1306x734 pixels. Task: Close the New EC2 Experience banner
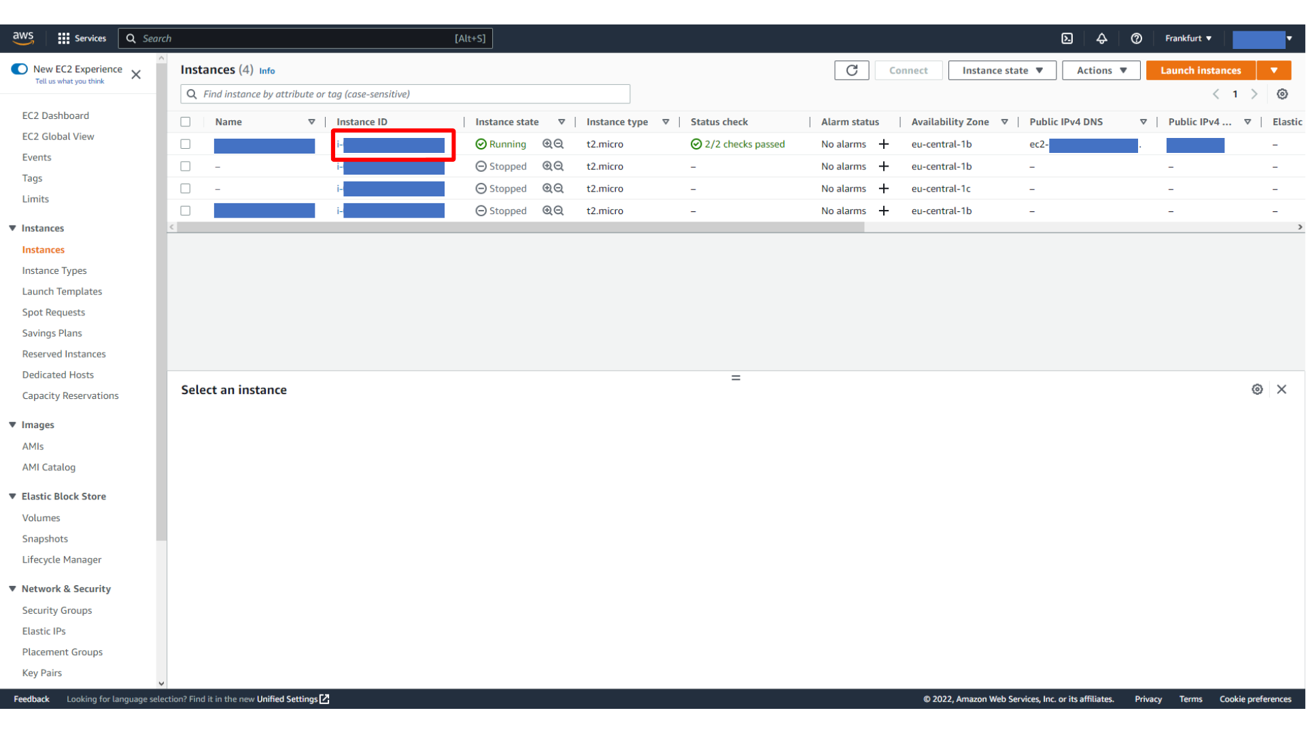(136, 74)
